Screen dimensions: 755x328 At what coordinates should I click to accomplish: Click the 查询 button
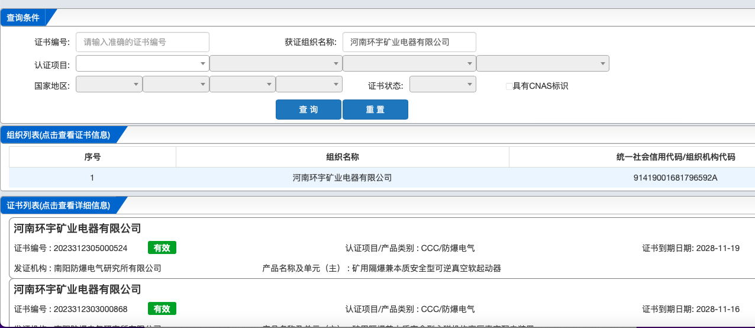(x=308, y=110)
